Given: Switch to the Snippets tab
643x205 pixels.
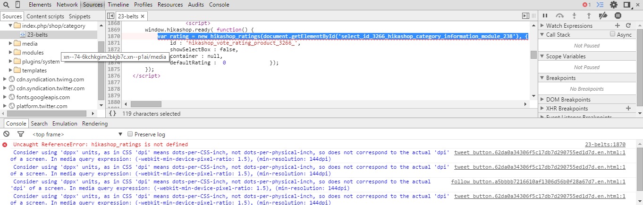Looking at the screenshot, I should click(x=79, y=16).
